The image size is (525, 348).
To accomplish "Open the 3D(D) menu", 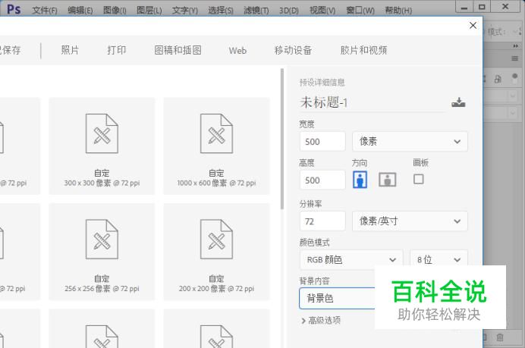I will tap(289, 11).
